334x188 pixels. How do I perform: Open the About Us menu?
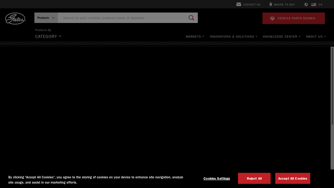(316, 37)
